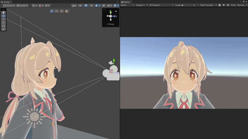Open the Game/Simulator view dropdown
Screen dimensions: 248x139
coord(127,5)
